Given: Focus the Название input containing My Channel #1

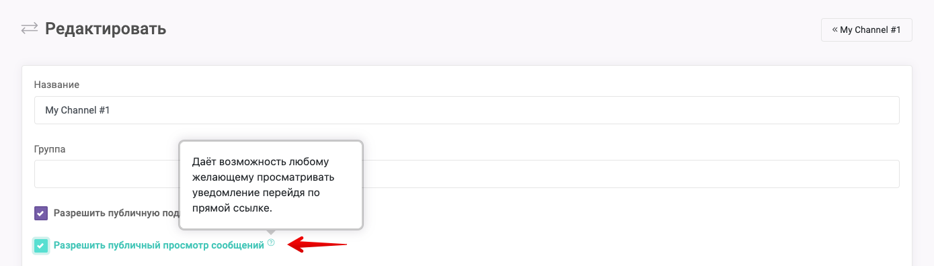Looking at the screenshot, I should coord(467,110).
